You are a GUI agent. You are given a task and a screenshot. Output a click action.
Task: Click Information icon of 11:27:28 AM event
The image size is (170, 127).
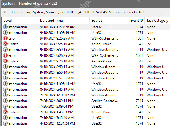point(5,27)
